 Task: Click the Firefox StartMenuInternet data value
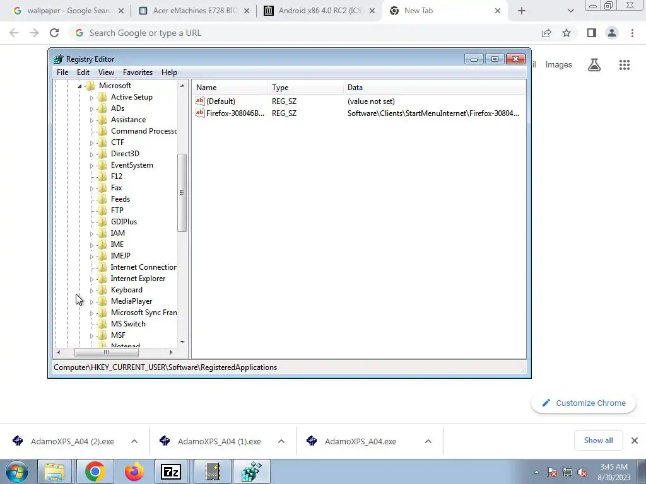[433, 113]
